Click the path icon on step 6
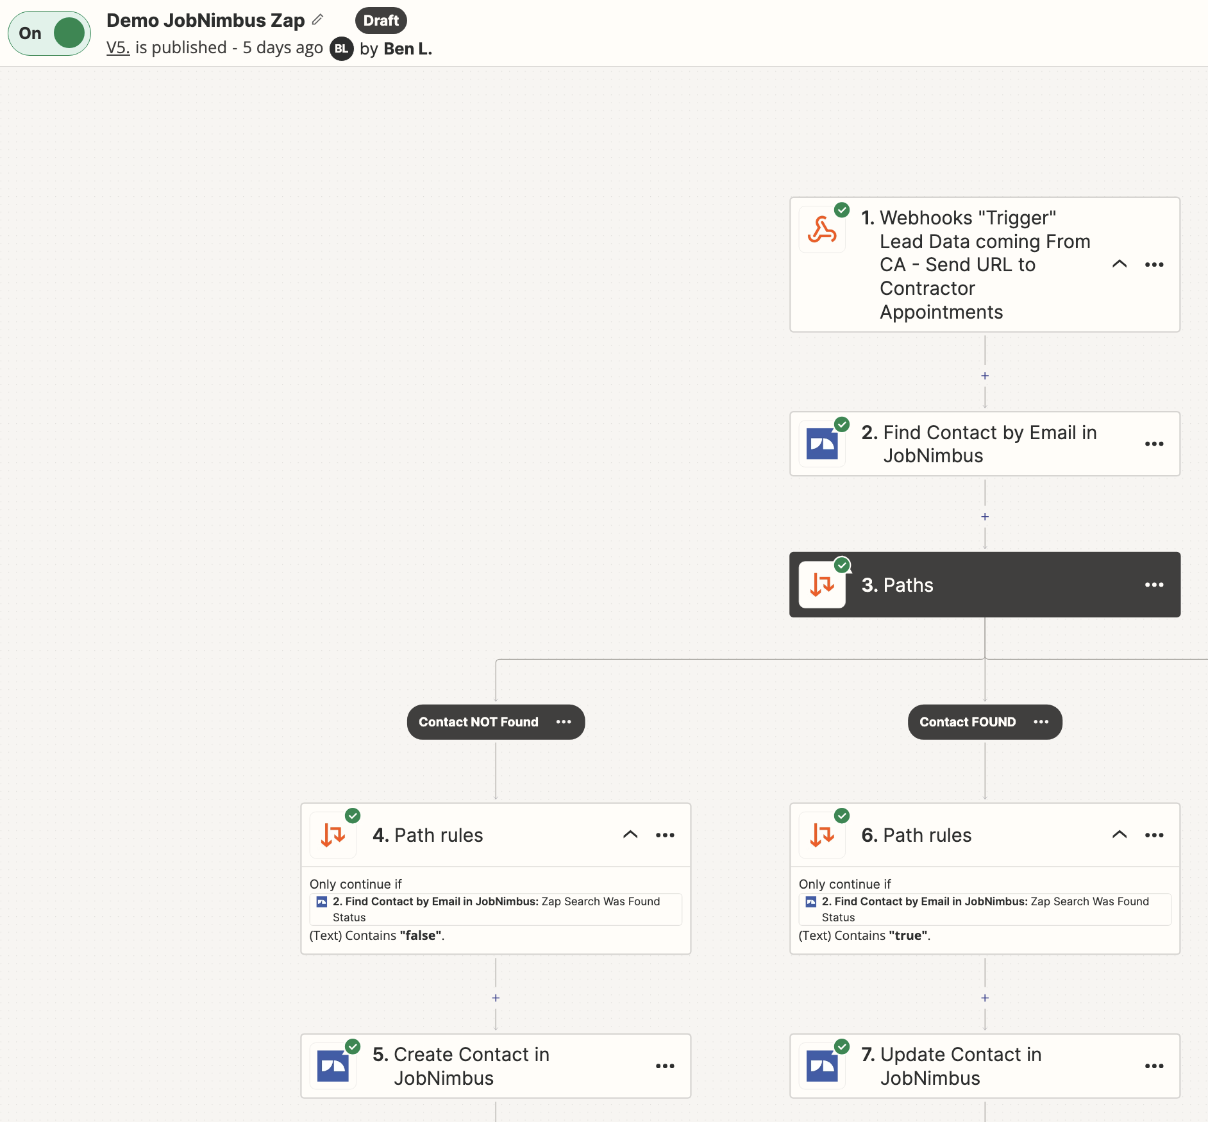 coord(822,835)
